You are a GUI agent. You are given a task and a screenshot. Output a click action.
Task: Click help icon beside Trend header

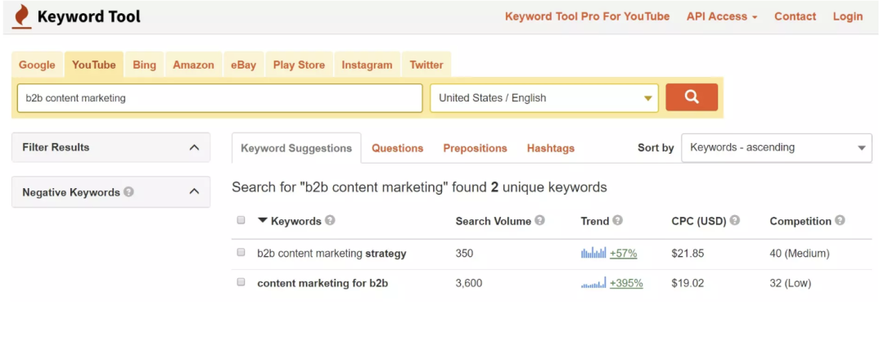617,220
